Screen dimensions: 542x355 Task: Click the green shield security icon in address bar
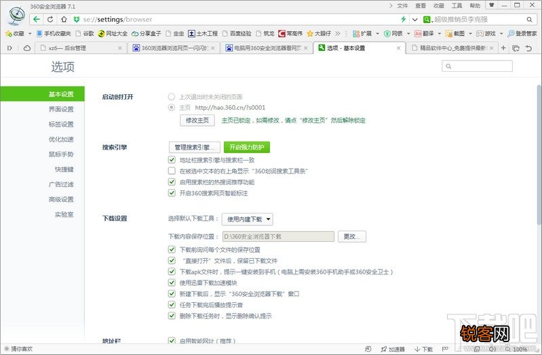point(77,20)
